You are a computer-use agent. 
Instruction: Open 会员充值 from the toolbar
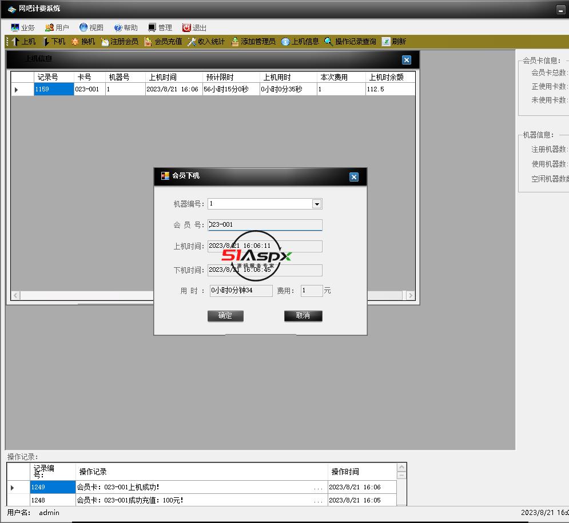(164, 42)
